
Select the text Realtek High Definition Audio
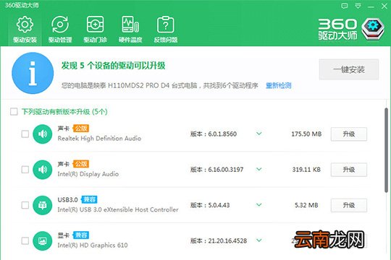pyautogui.click(x=99, y=139)
